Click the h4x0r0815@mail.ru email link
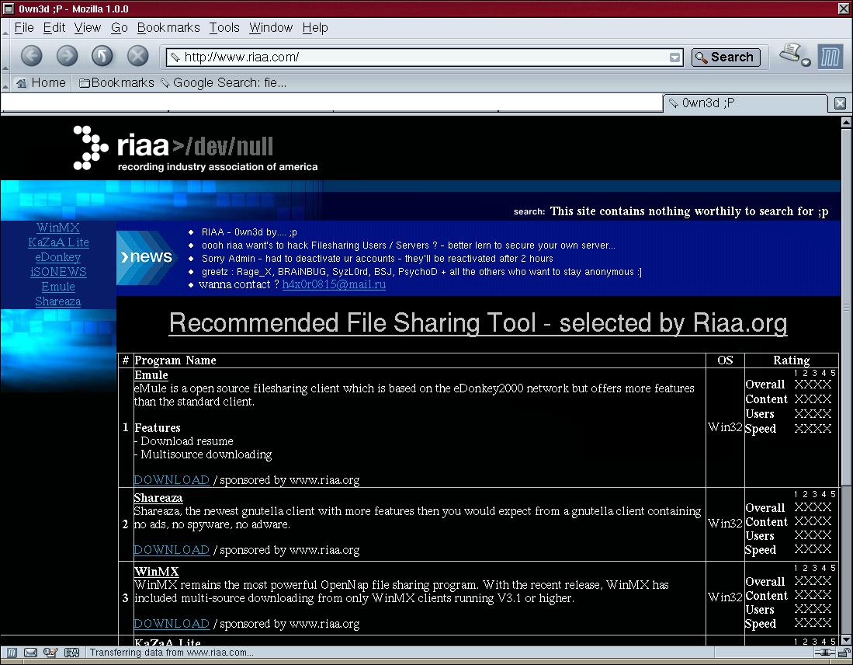This screenshot has height=665, width=853. tap(334, 284)
